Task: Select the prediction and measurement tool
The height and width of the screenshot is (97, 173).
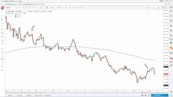Action: pos(2,33)
